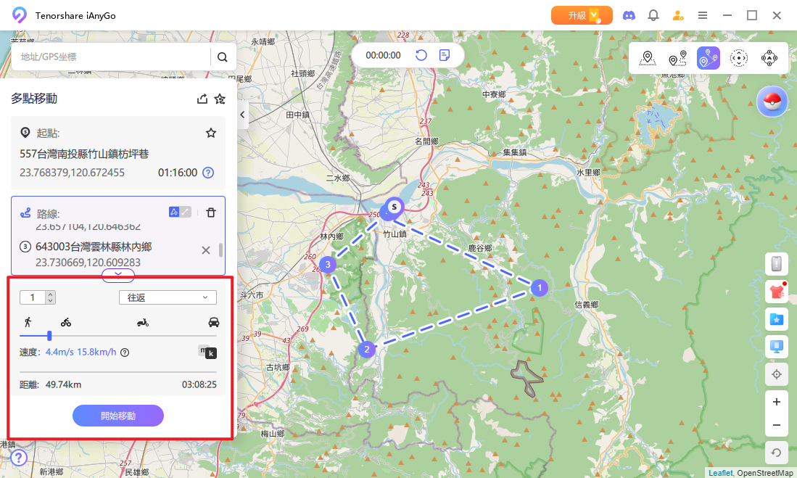Screen dimensions: 797x478
Task: Favorite the starting point 557台灣南投縣竹山鎮
Action: pyautogui.click(x=211, y=133)
